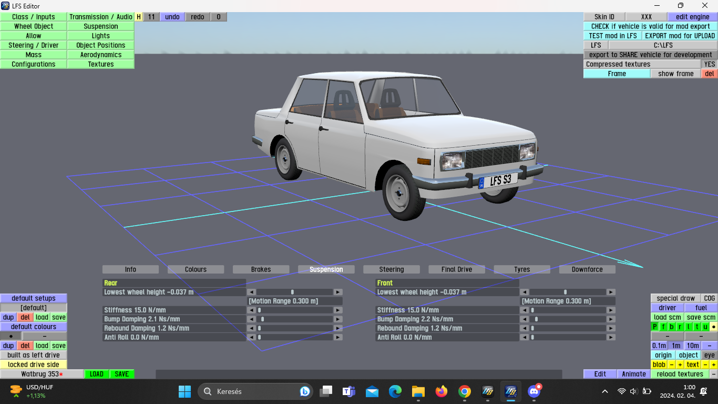Launch Microsoft Edge from the taskbar
The image size is (718, 404).
point(395,391)
